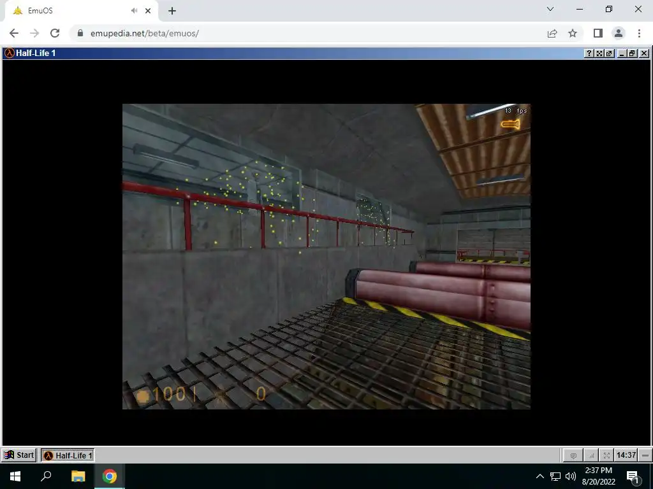
Task: Click the fullscreen arrows icon in Half-Life titlebar
Action: pyautogui.click(x=599, y=53)
